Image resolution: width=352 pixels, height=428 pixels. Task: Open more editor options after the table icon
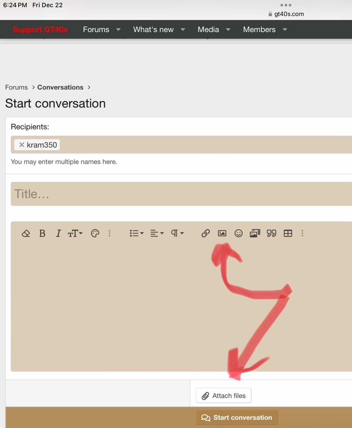pyautogui.click(x=302, y=234)
